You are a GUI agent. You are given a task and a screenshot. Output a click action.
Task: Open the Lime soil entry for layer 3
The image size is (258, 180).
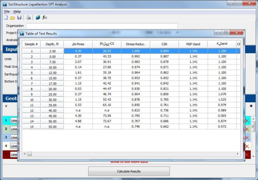click(x=14, y=137)
